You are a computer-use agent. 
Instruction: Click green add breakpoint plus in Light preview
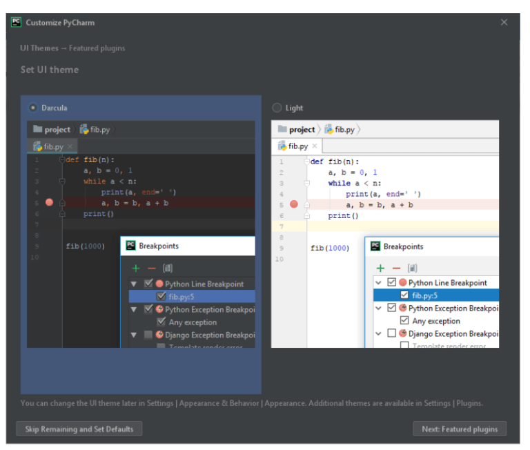(381, 268)
